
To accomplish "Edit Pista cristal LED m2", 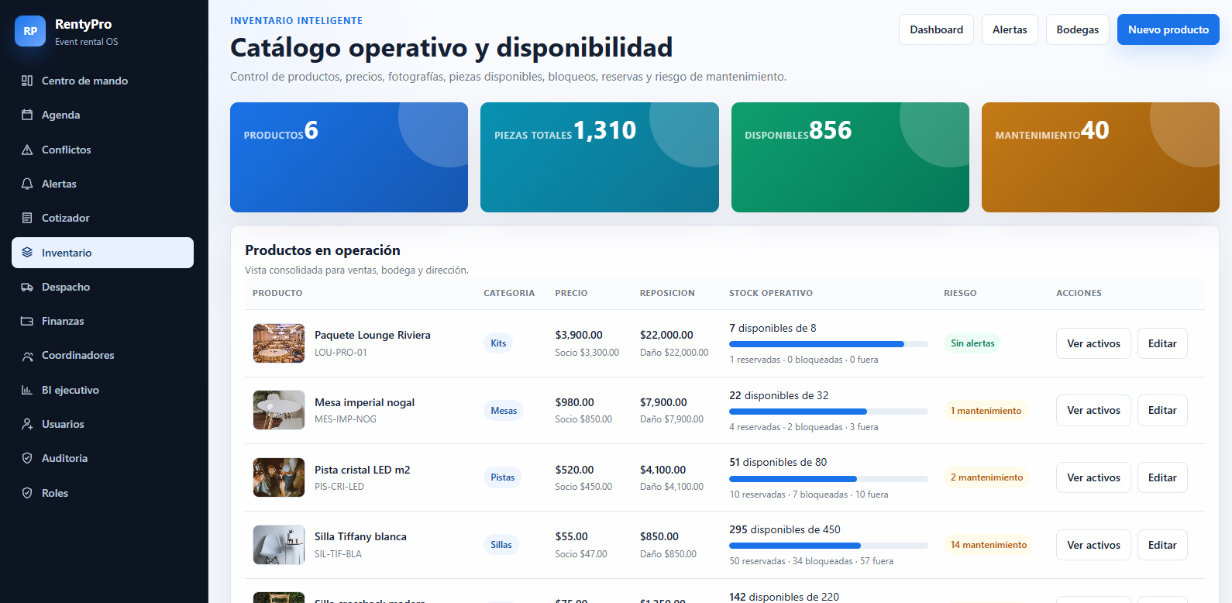I will (x=1162, y=477).
